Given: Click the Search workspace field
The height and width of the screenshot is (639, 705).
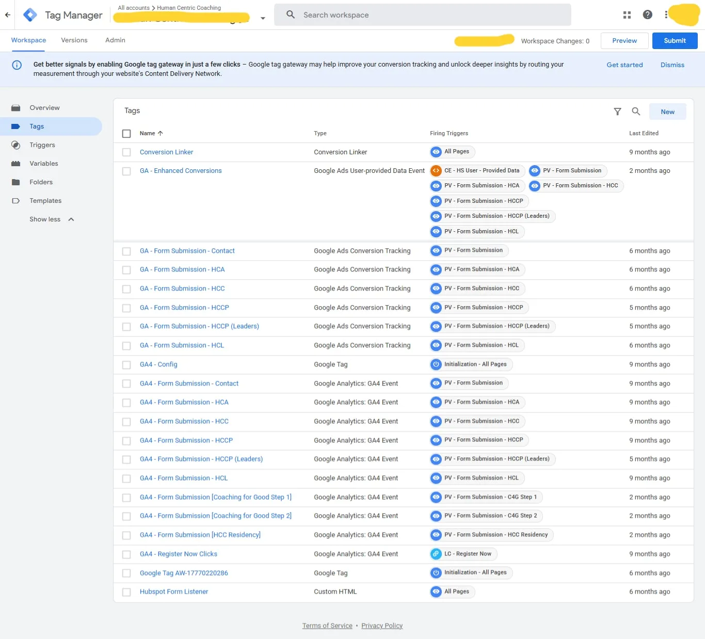Looking at the screenshot, I should pyautogui.click(x=423, y=15).
